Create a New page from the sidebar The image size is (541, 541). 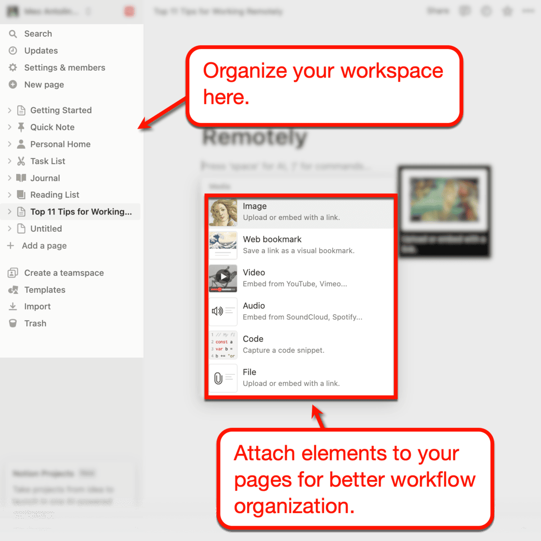point(44,84)
